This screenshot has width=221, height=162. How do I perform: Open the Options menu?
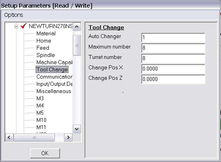14,15
